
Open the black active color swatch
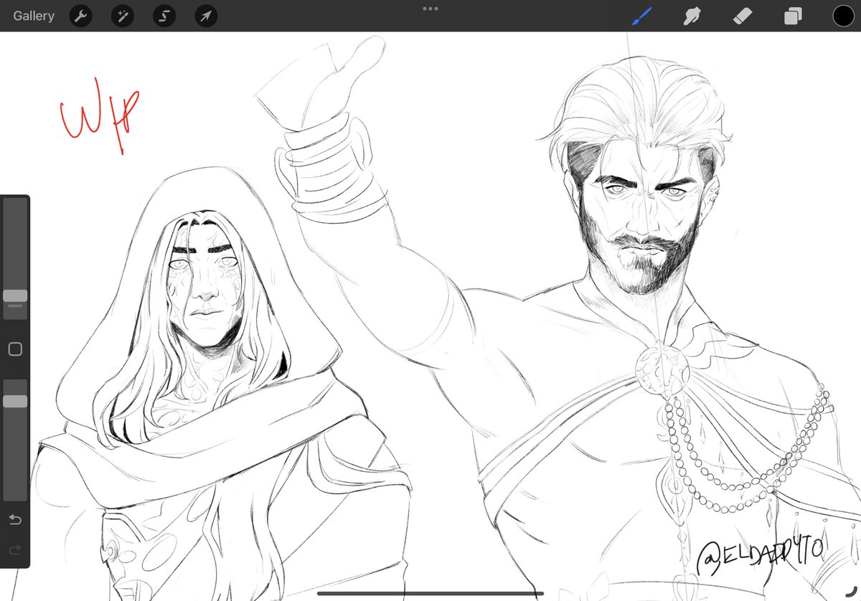click(x=844, y=16)
